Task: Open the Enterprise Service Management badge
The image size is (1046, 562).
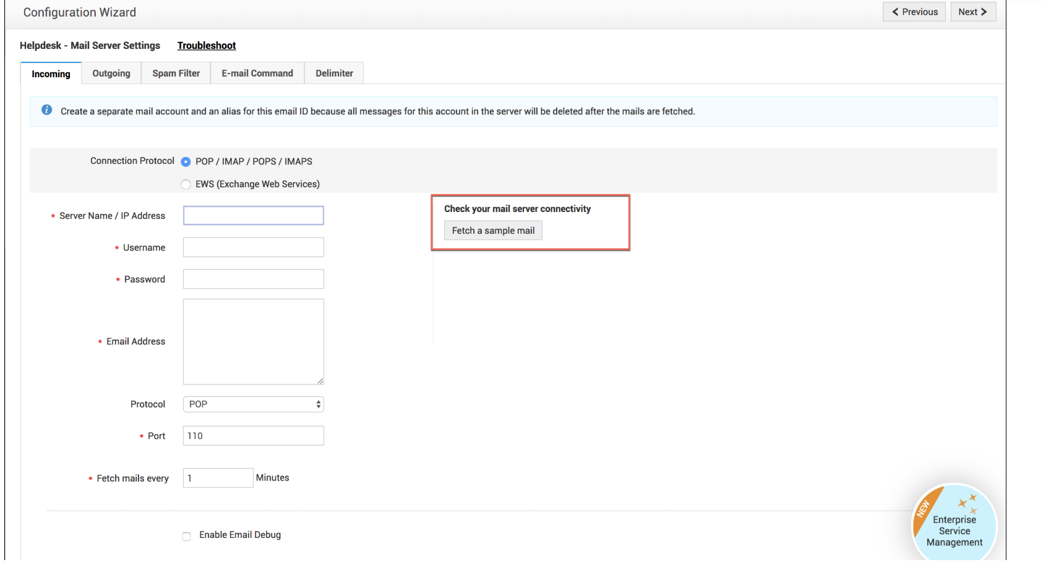Action: pos(954,523)
